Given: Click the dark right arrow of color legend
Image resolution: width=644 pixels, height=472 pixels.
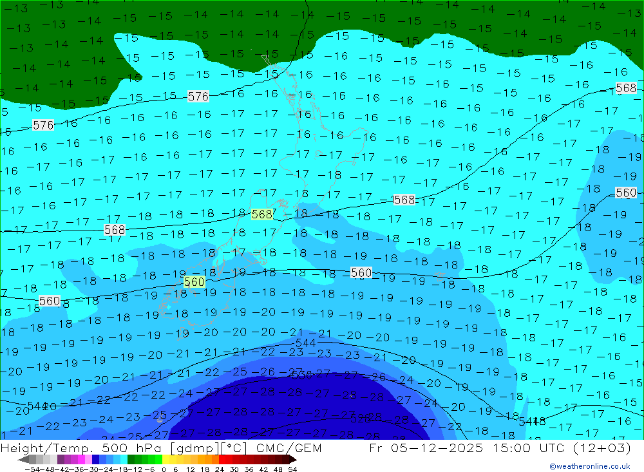Looking at the screenshot, I should coord(292,459).
